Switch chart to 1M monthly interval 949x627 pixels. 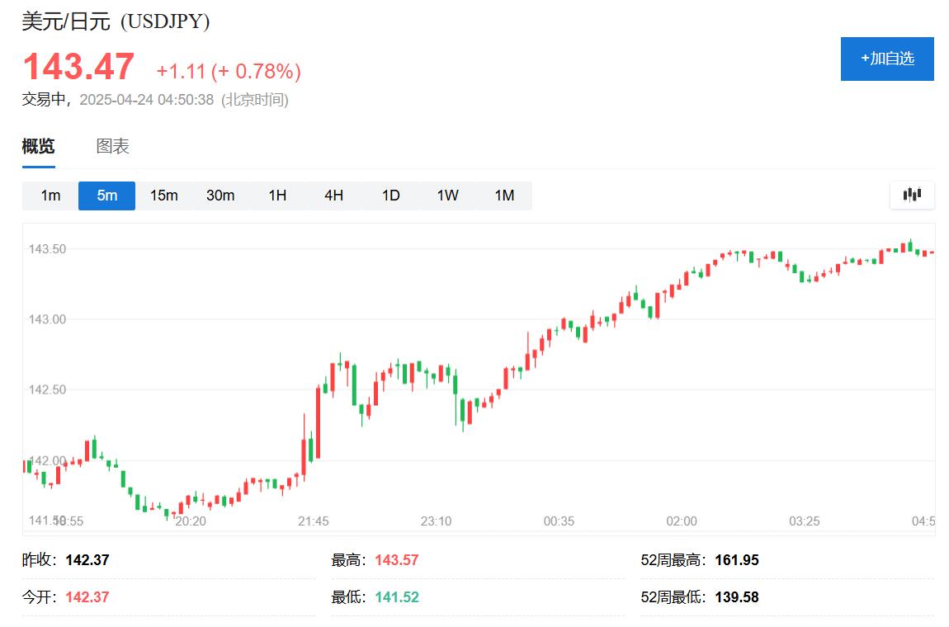pyautogui.click(x=504, y=196)
